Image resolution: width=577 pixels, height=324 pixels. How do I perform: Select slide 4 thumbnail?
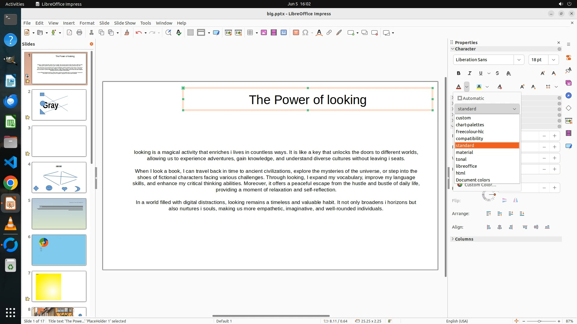pyautogui.click(x=59, y=177)
